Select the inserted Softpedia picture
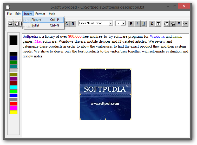Screen dimensions: 197x145 [106, 94]
